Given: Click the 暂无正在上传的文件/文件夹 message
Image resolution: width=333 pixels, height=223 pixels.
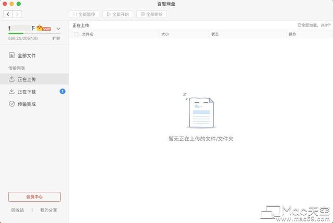Looking at the screenshot, I should [201, 139].
